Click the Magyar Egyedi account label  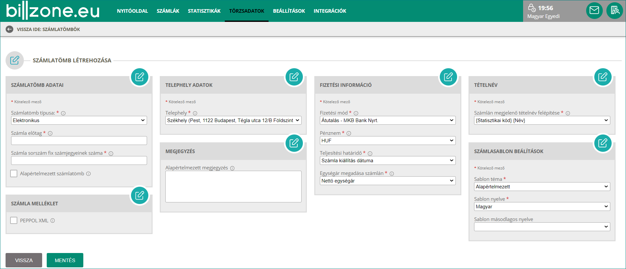pyautogui.click(x=543, y=16)
